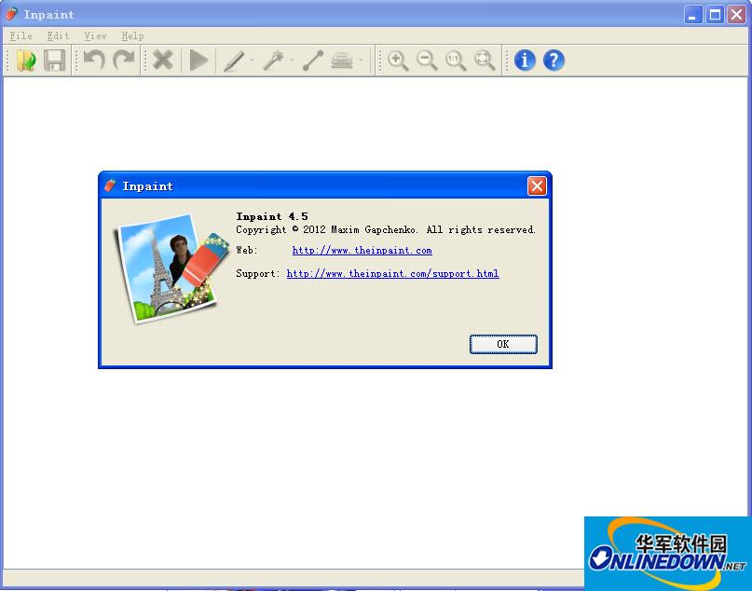
Task: Select the guide line tool
Action: pos(313,61)
